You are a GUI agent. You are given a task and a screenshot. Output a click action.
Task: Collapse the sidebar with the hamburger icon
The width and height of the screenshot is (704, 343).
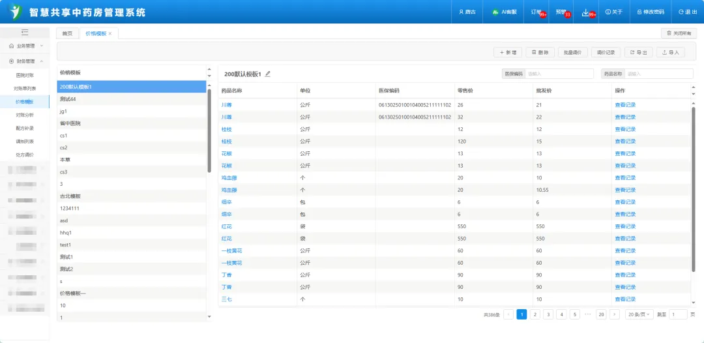[25, 32]
